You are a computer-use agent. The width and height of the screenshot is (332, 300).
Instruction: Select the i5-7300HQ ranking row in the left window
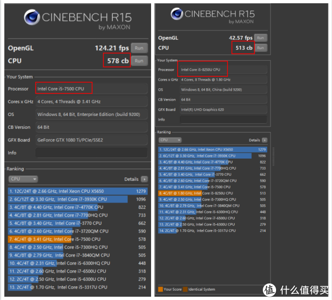[x=77, y=247]
